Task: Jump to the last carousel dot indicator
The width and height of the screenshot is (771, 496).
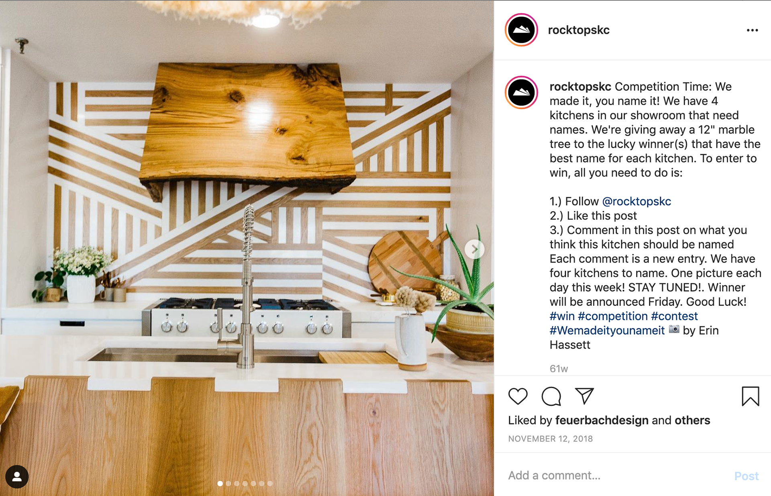Action: pos(270,484)
